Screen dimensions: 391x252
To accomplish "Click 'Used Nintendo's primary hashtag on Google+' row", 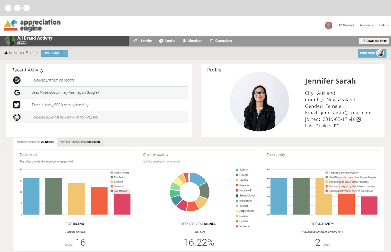I will 99,92.
